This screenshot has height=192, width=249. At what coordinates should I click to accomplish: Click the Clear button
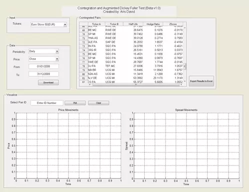pos(99,103)
